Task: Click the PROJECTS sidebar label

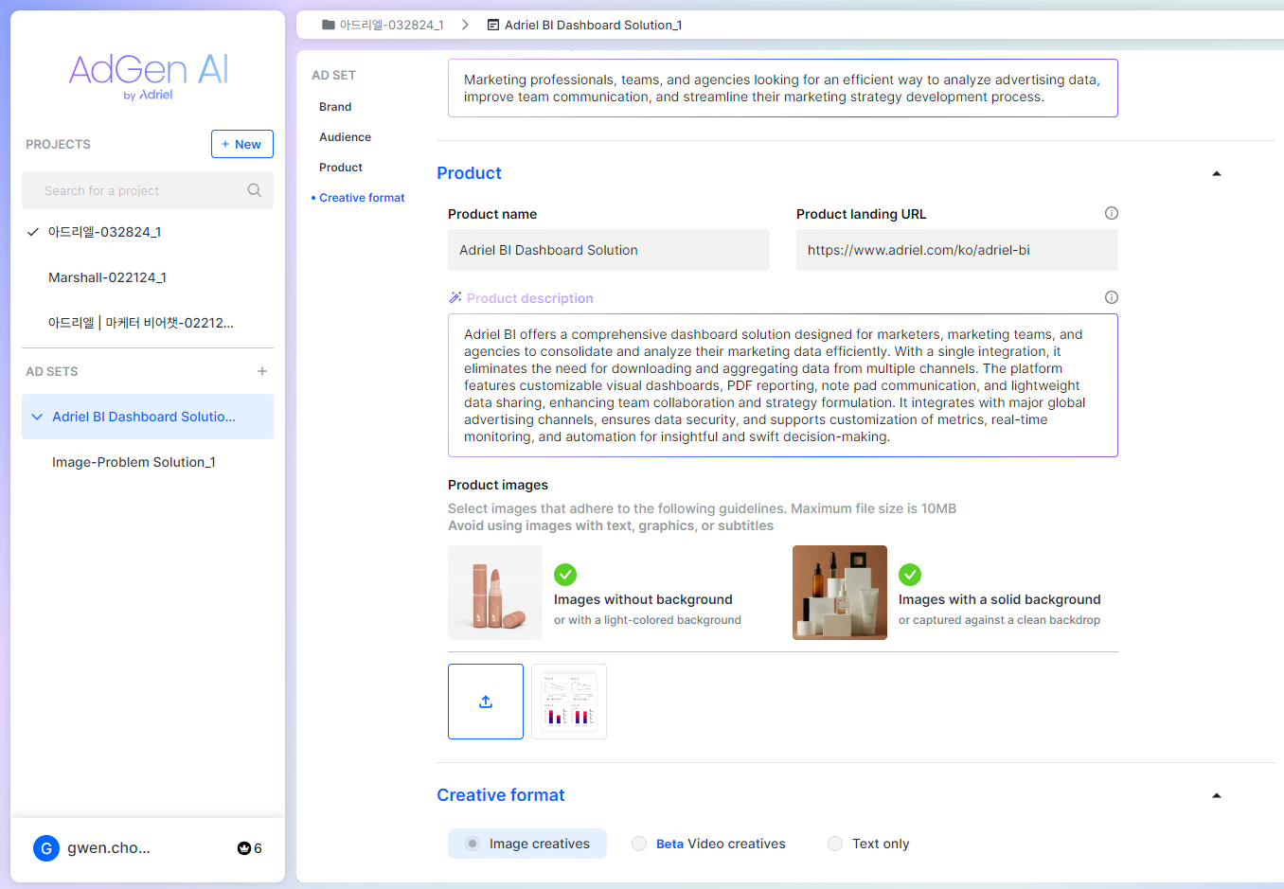Action: pyautogui.click(x=58, y=144)
